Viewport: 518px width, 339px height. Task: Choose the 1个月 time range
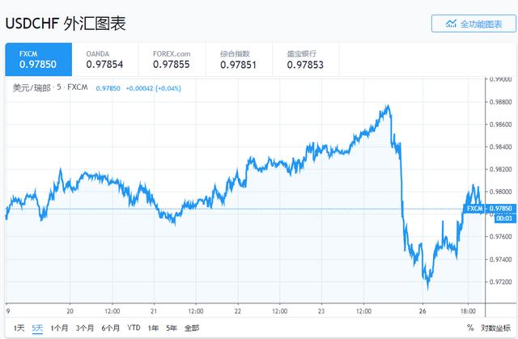coord(60,328)
